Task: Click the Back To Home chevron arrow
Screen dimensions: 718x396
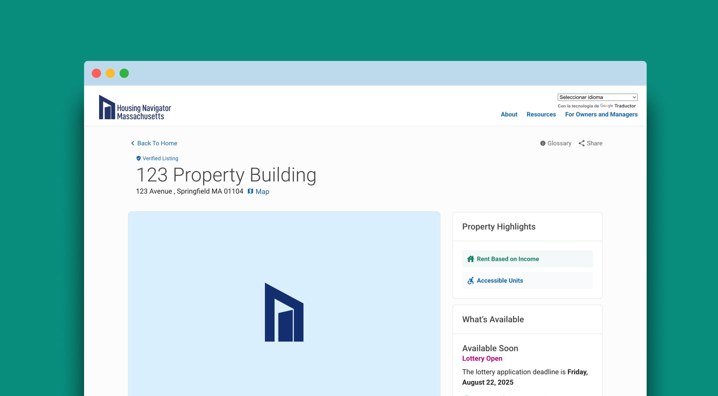Action: [133, 143]
